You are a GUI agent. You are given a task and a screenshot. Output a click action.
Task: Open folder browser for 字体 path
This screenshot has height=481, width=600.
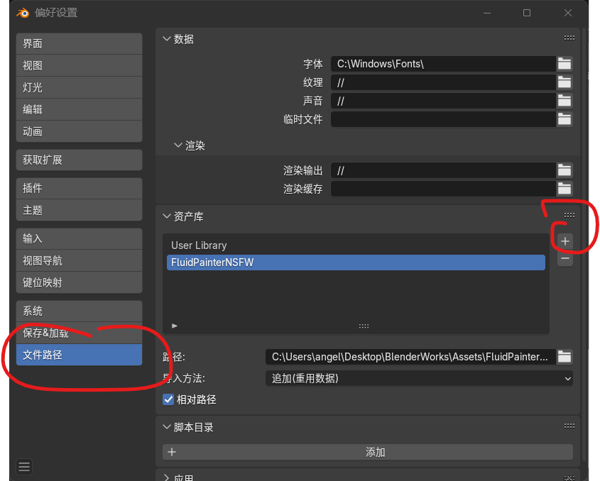564,64
